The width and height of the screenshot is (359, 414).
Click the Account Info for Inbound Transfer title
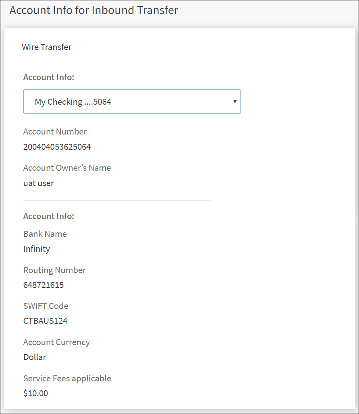click(93, 10)
